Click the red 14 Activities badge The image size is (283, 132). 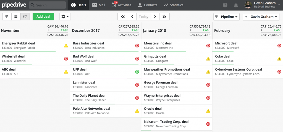click(x=116, y=2)
